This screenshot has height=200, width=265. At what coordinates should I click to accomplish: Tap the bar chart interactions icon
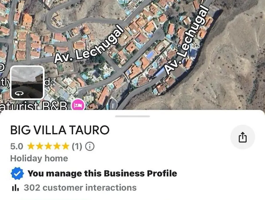click(x=15, y=188)
